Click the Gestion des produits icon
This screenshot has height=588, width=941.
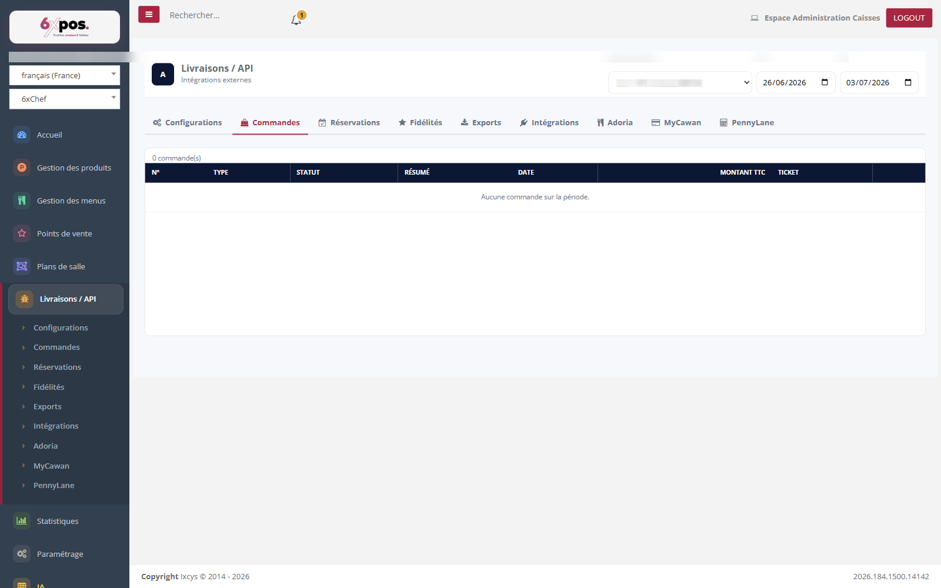22,168
